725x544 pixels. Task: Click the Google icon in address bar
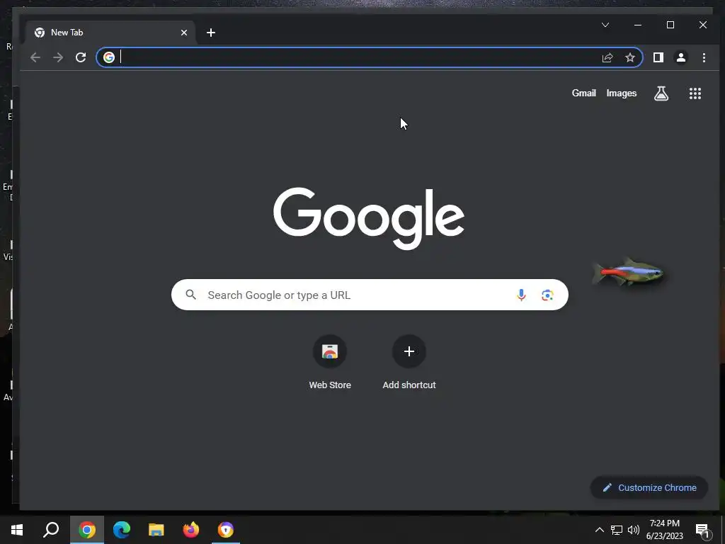(108, 57)
